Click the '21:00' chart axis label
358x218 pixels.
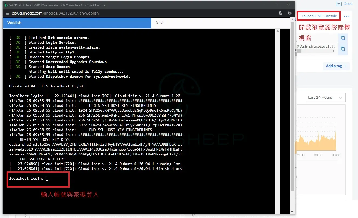coord(301,155)
